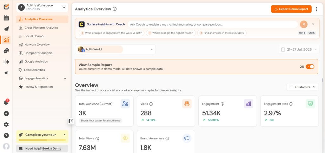Image resolution: width=325 pixels, height=153 pixels.
Task: Open the AditizWorld account selector
Action: [x=115, y=49]
